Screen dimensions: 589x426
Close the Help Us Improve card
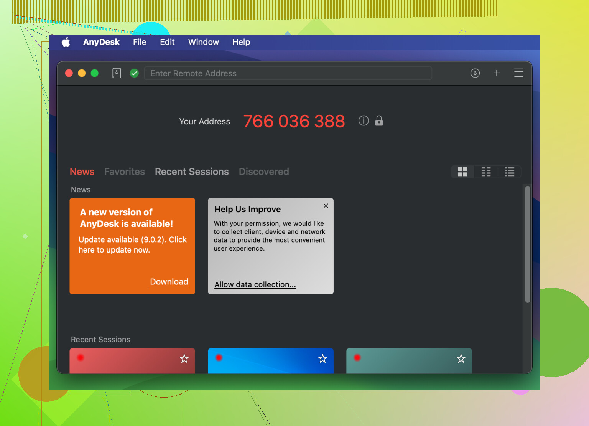(x=326, y=206)
